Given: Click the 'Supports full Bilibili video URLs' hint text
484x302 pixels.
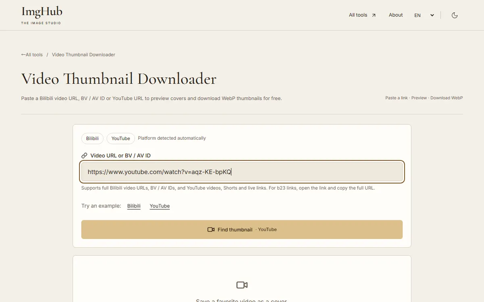Looking at the screenshot, I should 228,188.
